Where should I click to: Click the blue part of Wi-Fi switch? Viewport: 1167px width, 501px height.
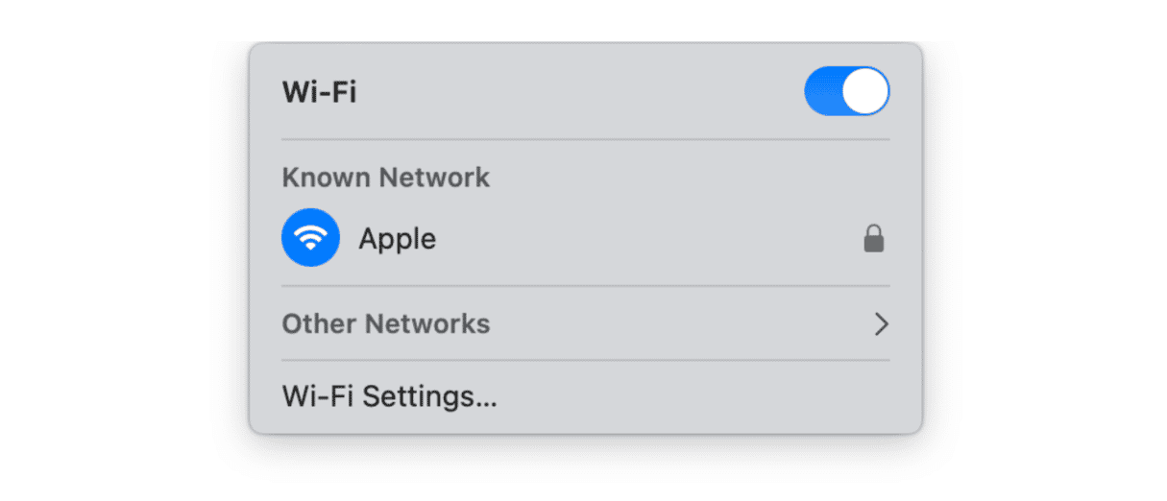(x=822, y=91)
